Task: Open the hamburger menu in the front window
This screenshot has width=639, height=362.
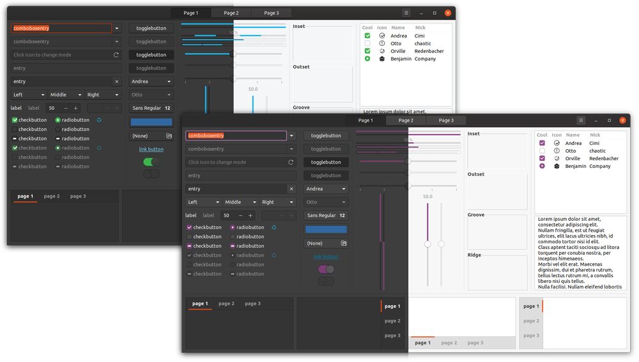Action: click(581, 120)
